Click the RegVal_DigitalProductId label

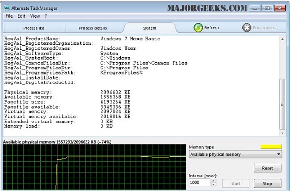pos(40,82)
